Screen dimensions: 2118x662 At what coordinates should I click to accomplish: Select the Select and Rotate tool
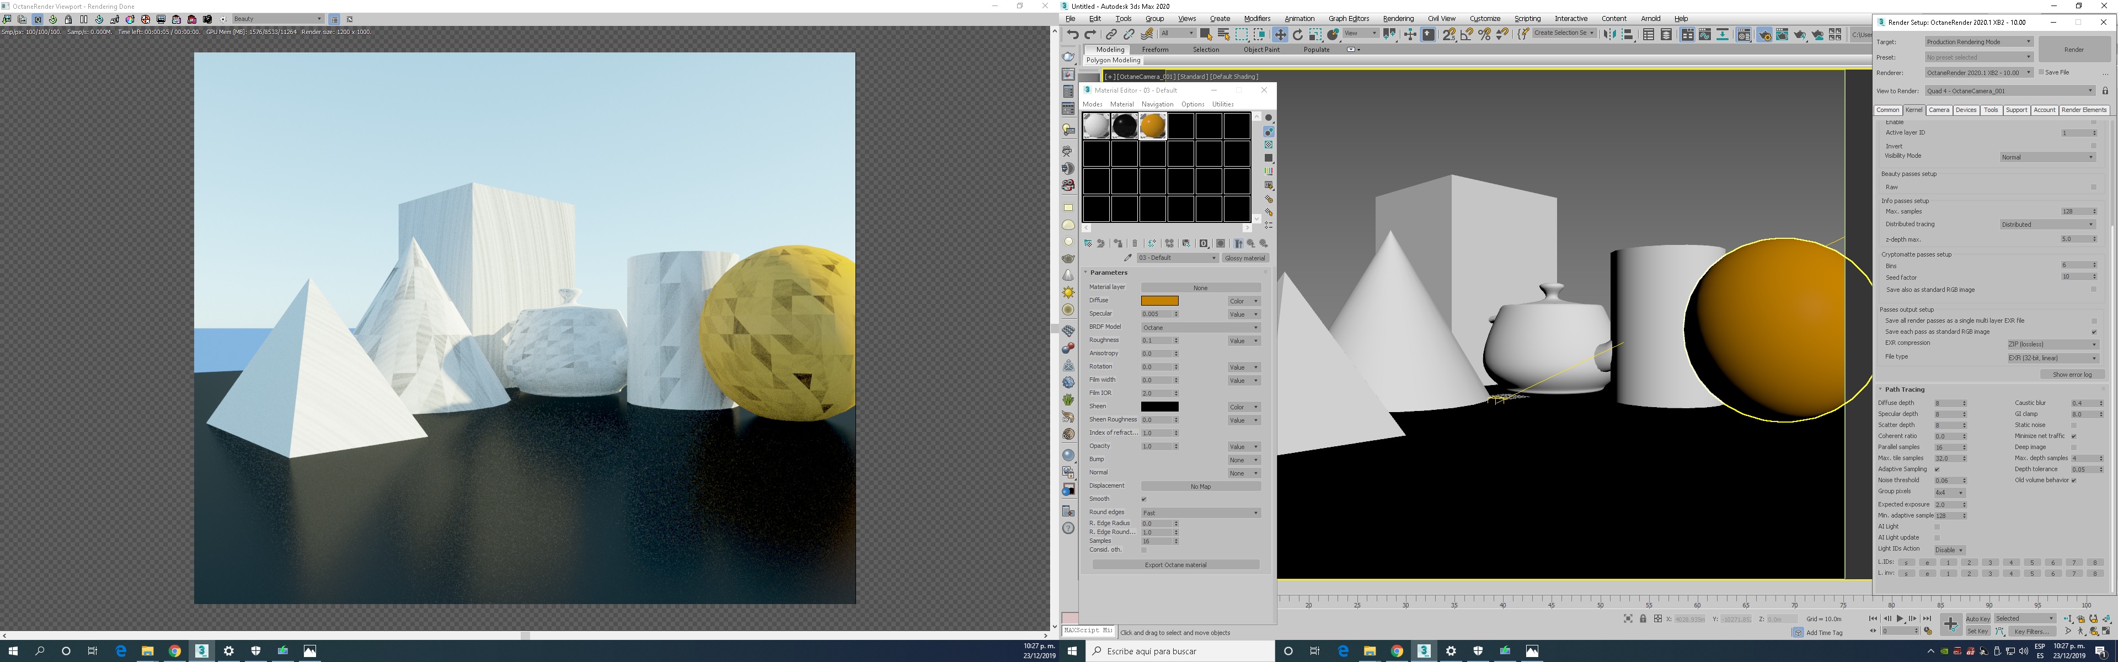(x=1298, y=35)
